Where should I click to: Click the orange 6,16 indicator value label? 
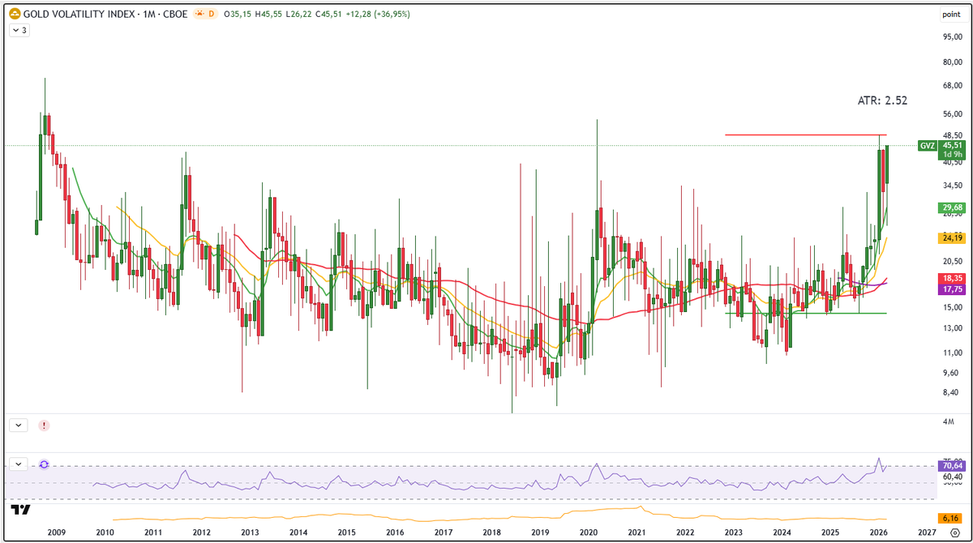(x=949, y=518)
